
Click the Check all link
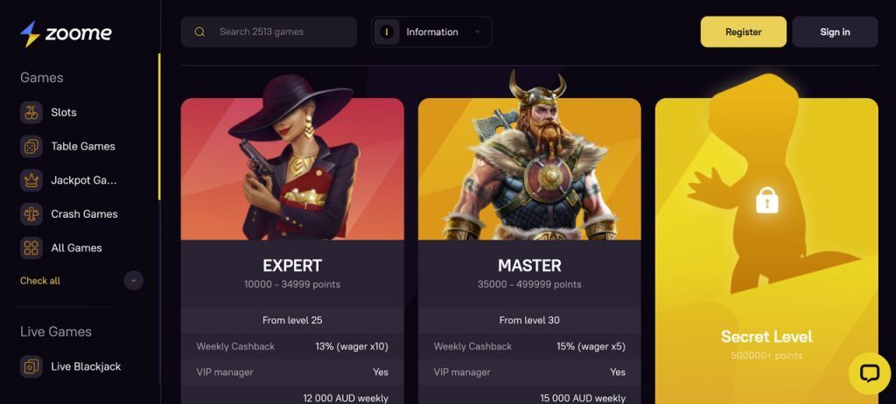40,281
